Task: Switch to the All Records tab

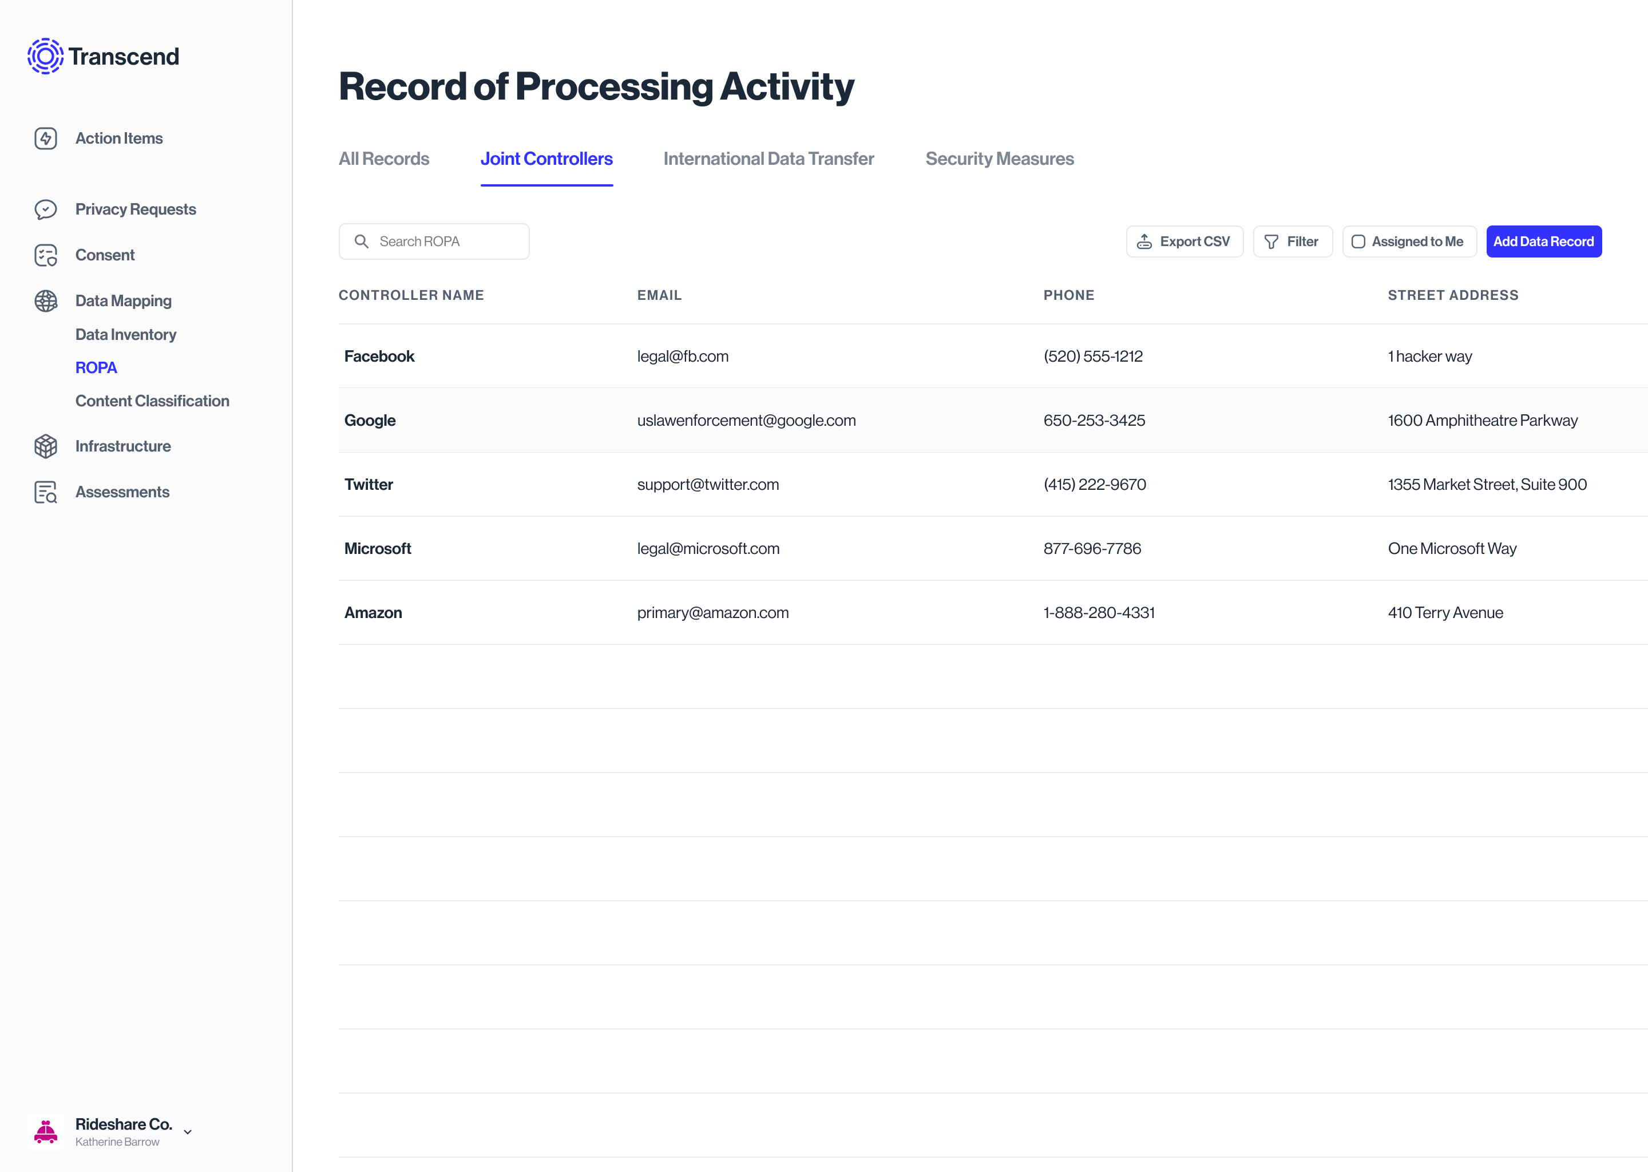Action: click(384, 159)
